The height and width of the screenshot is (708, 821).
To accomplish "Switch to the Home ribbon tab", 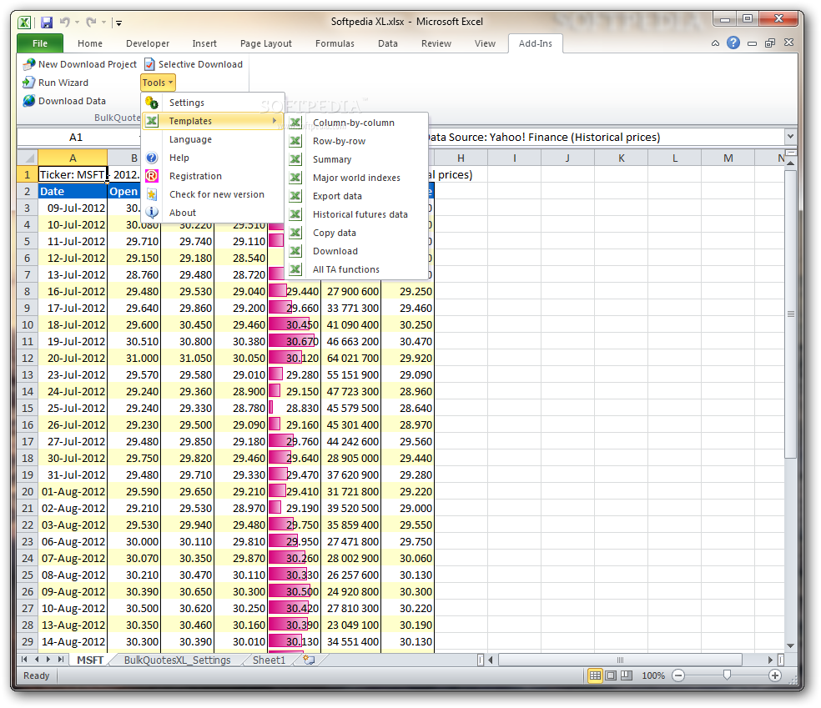I will click(90, 43).
